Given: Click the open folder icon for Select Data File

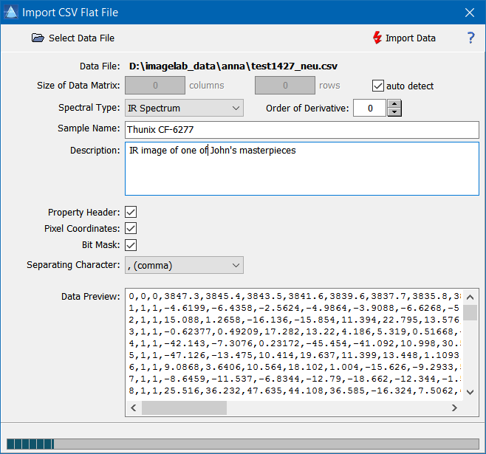Looking at the screenshot, I should pyautogui.click(x=38, y=38).
